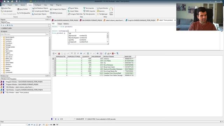This screenshot has width=224, height=126.
Task: Open the Project ribbon tab
Action: pos(10,5)
